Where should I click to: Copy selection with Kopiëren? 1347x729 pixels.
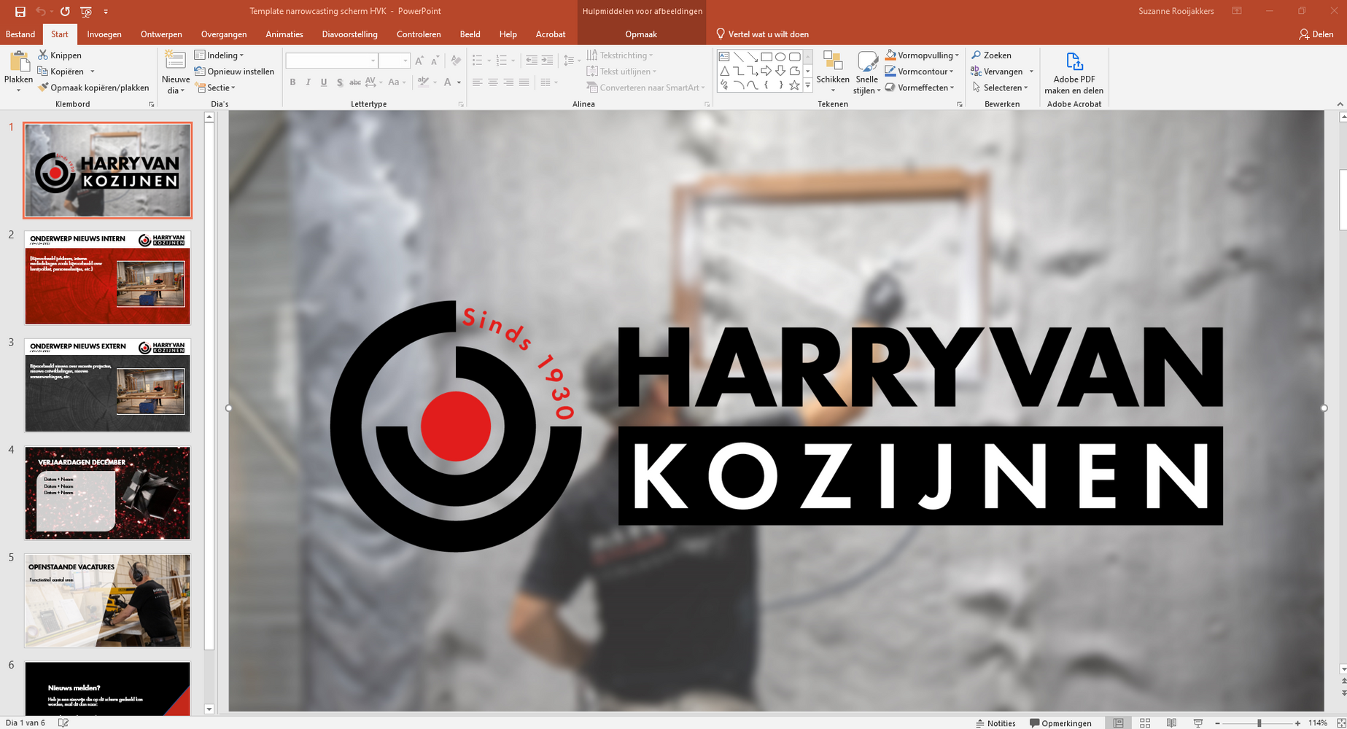tap(61, 71)
